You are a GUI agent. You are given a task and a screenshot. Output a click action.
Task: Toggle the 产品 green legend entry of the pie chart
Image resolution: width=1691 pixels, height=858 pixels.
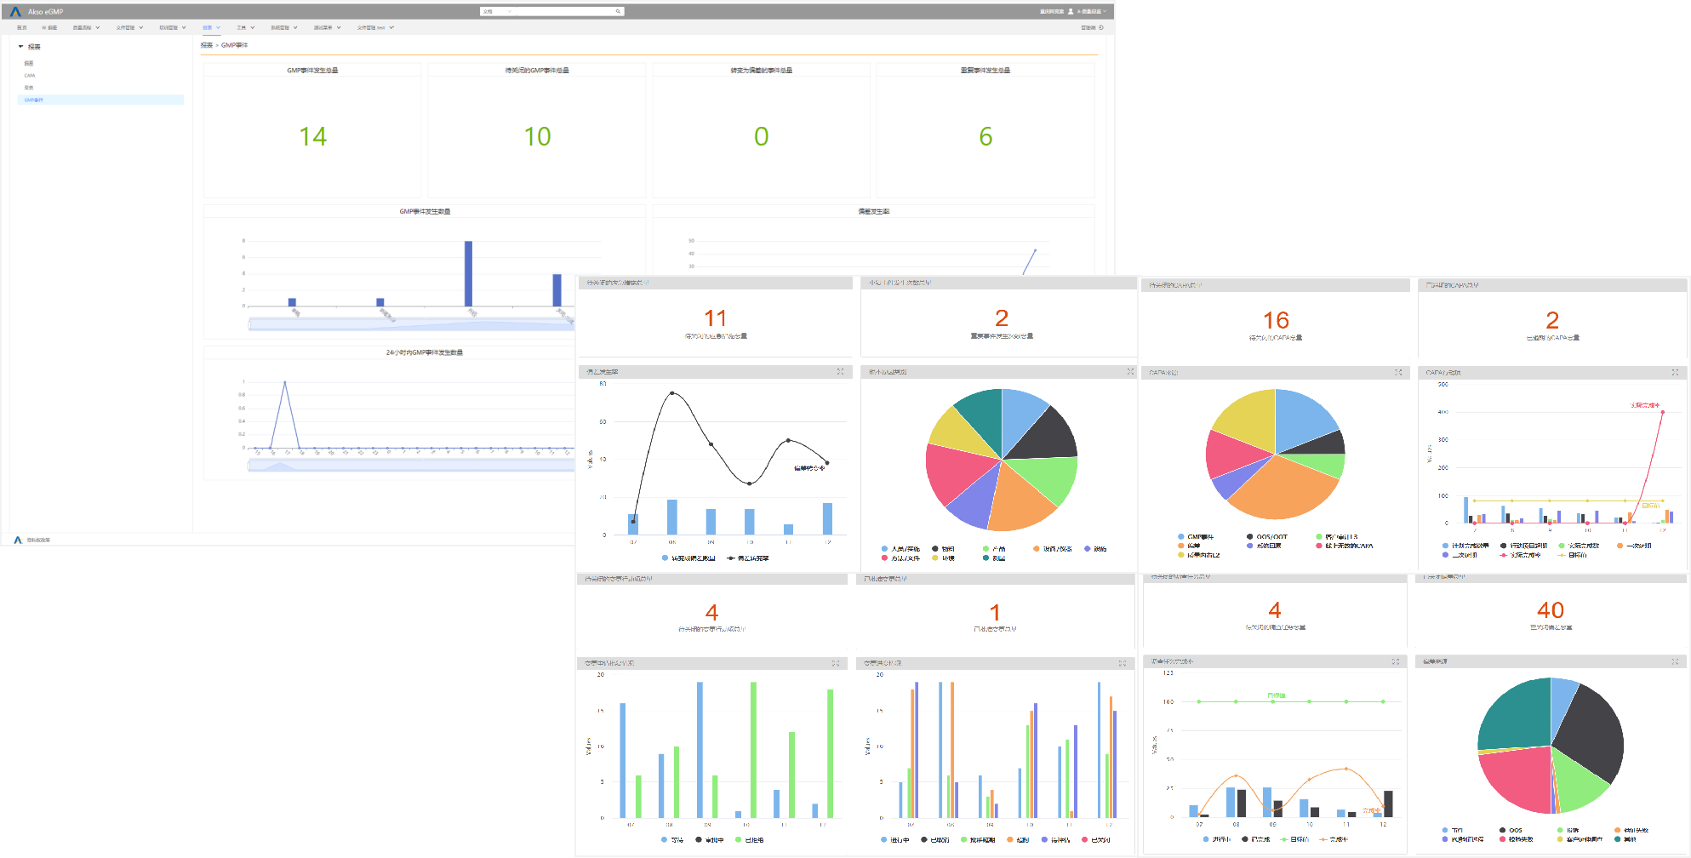click(994, 549)
